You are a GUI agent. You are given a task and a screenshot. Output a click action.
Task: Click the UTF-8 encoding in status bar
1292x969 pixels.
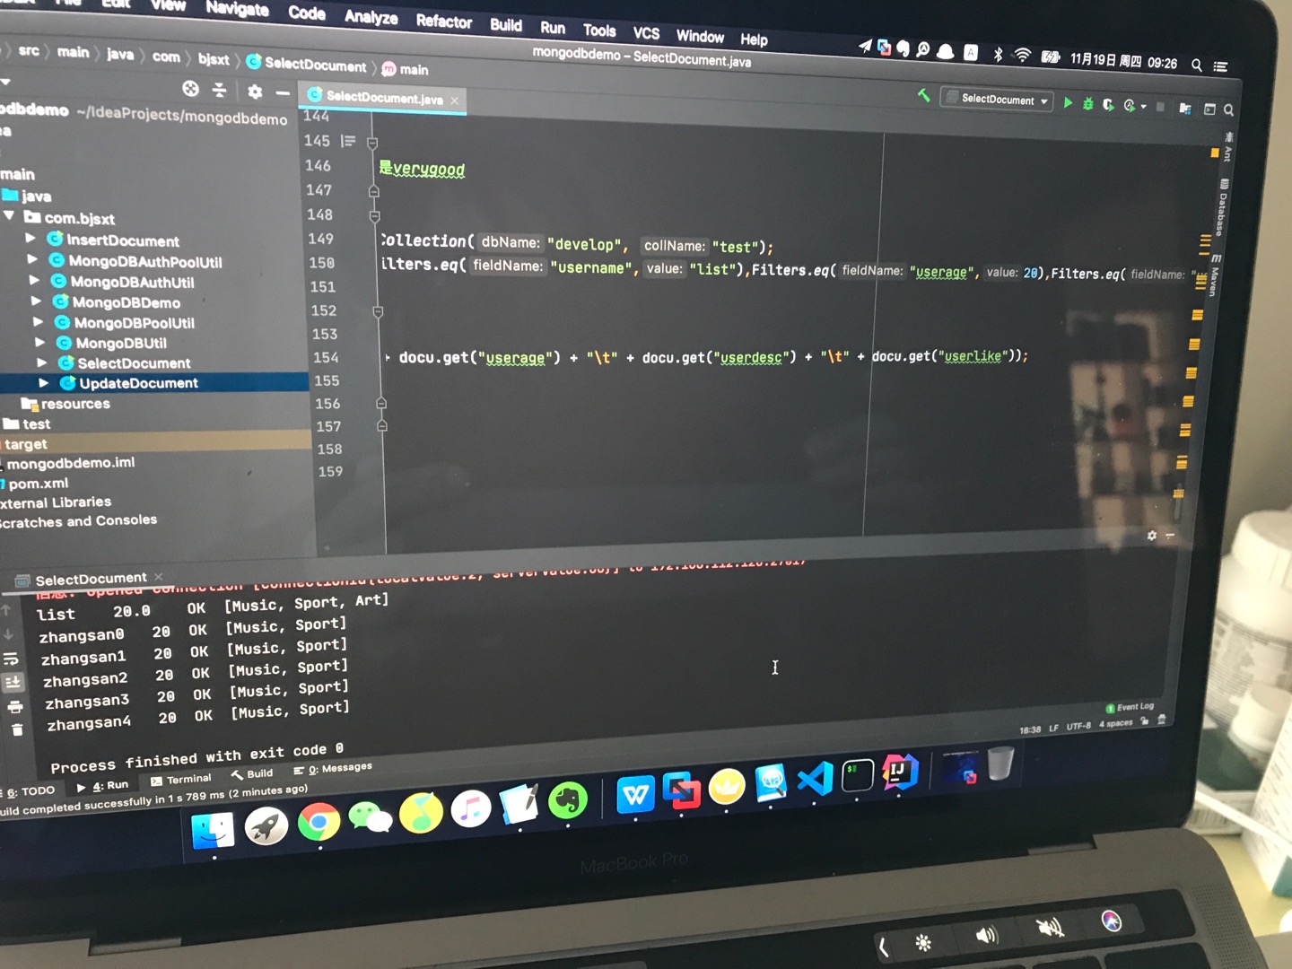tap(1078, 726)
